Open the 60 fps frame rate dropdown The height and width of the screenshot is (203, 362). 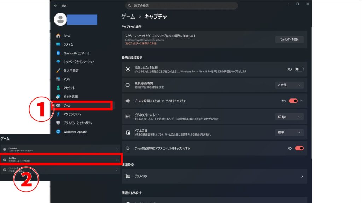(x=289, y=117)
